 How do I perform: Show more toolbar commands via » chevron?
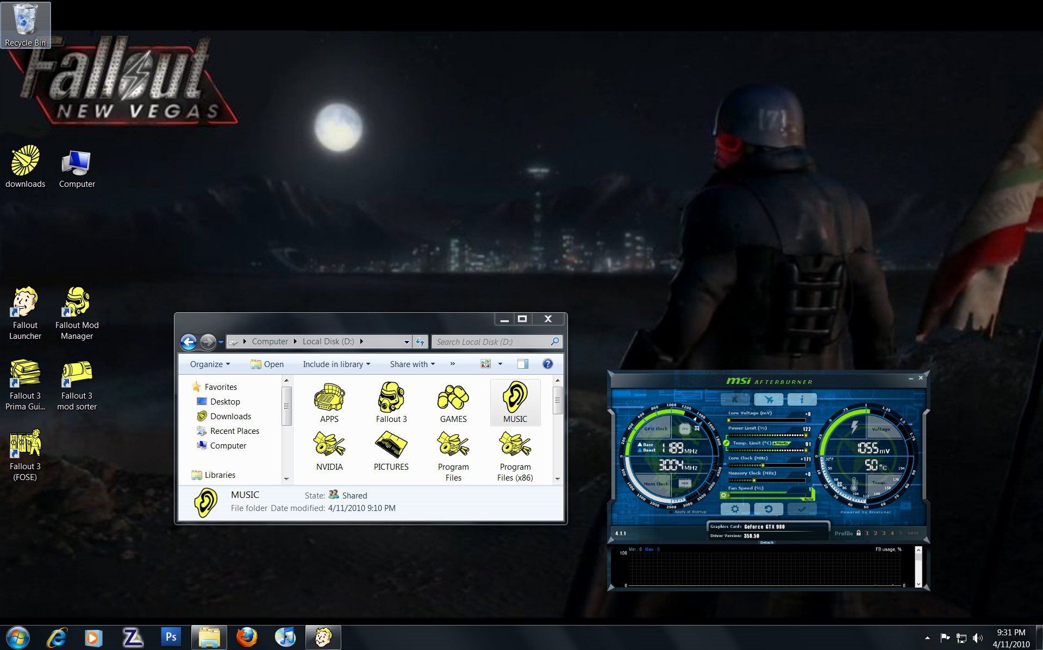tap(452, 364)
